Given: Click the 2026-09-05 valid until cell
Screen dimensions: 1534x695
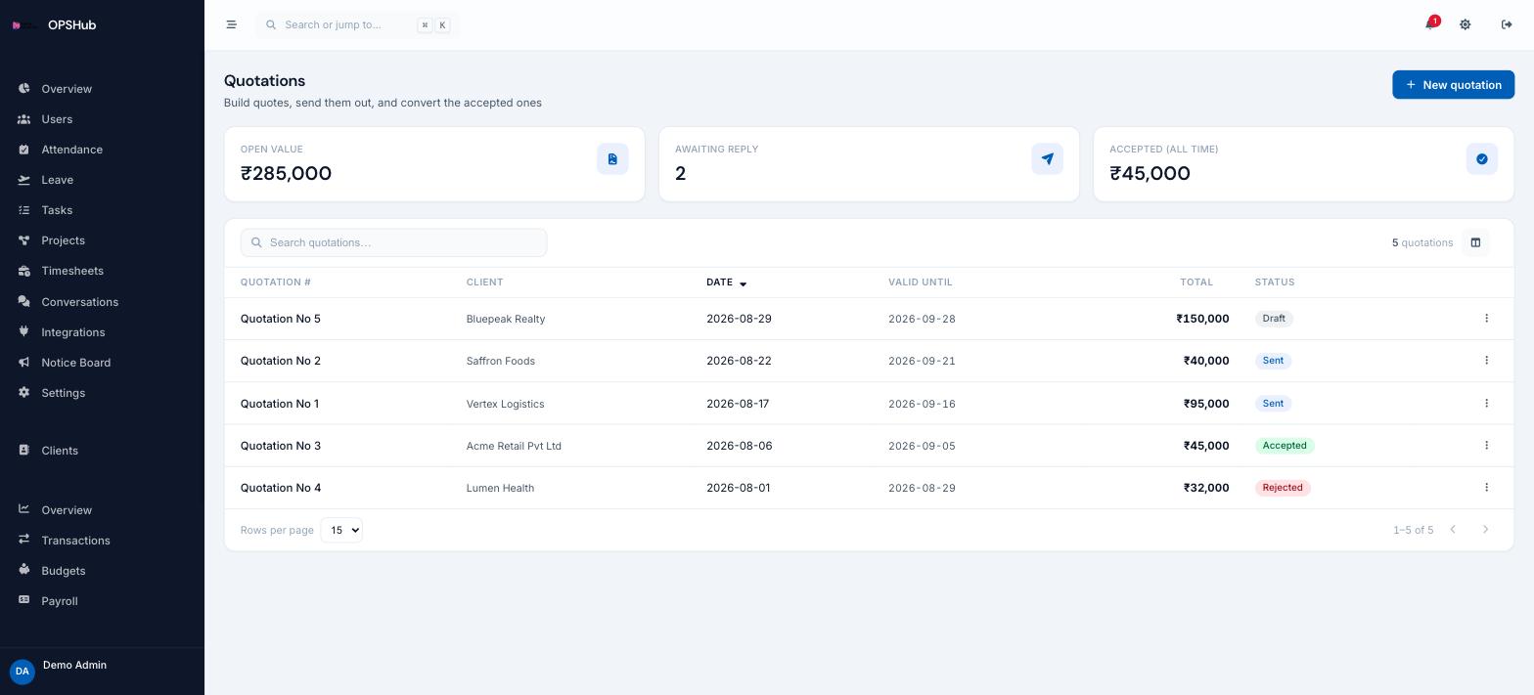Looking at the screenshot, I should pyautogui.click(x=922, y=446).
